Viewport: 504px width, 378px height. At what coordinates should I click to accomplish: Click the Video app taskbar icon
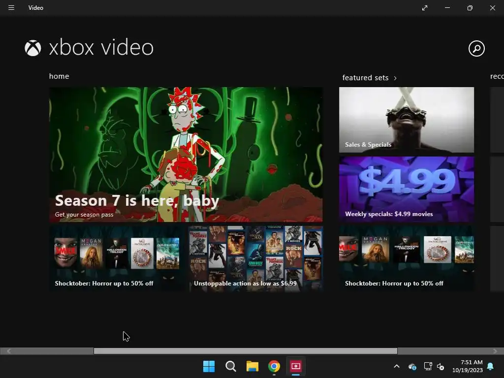point(296,366)
